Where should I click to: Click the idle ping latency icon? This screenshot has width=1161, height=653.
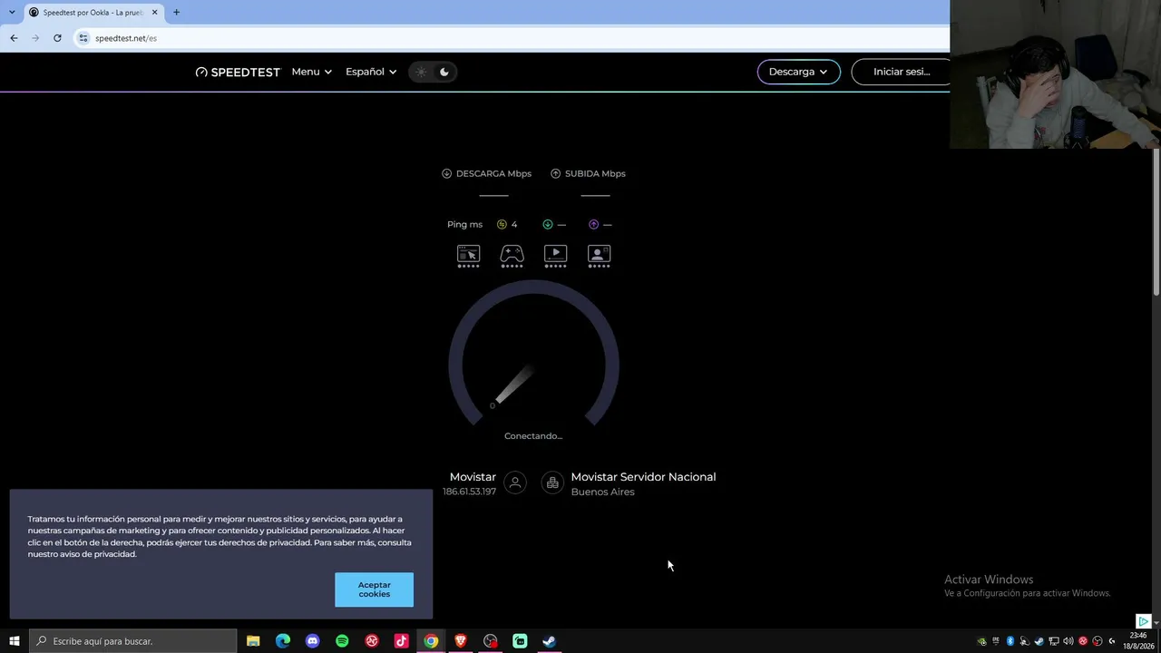point(502,224)
